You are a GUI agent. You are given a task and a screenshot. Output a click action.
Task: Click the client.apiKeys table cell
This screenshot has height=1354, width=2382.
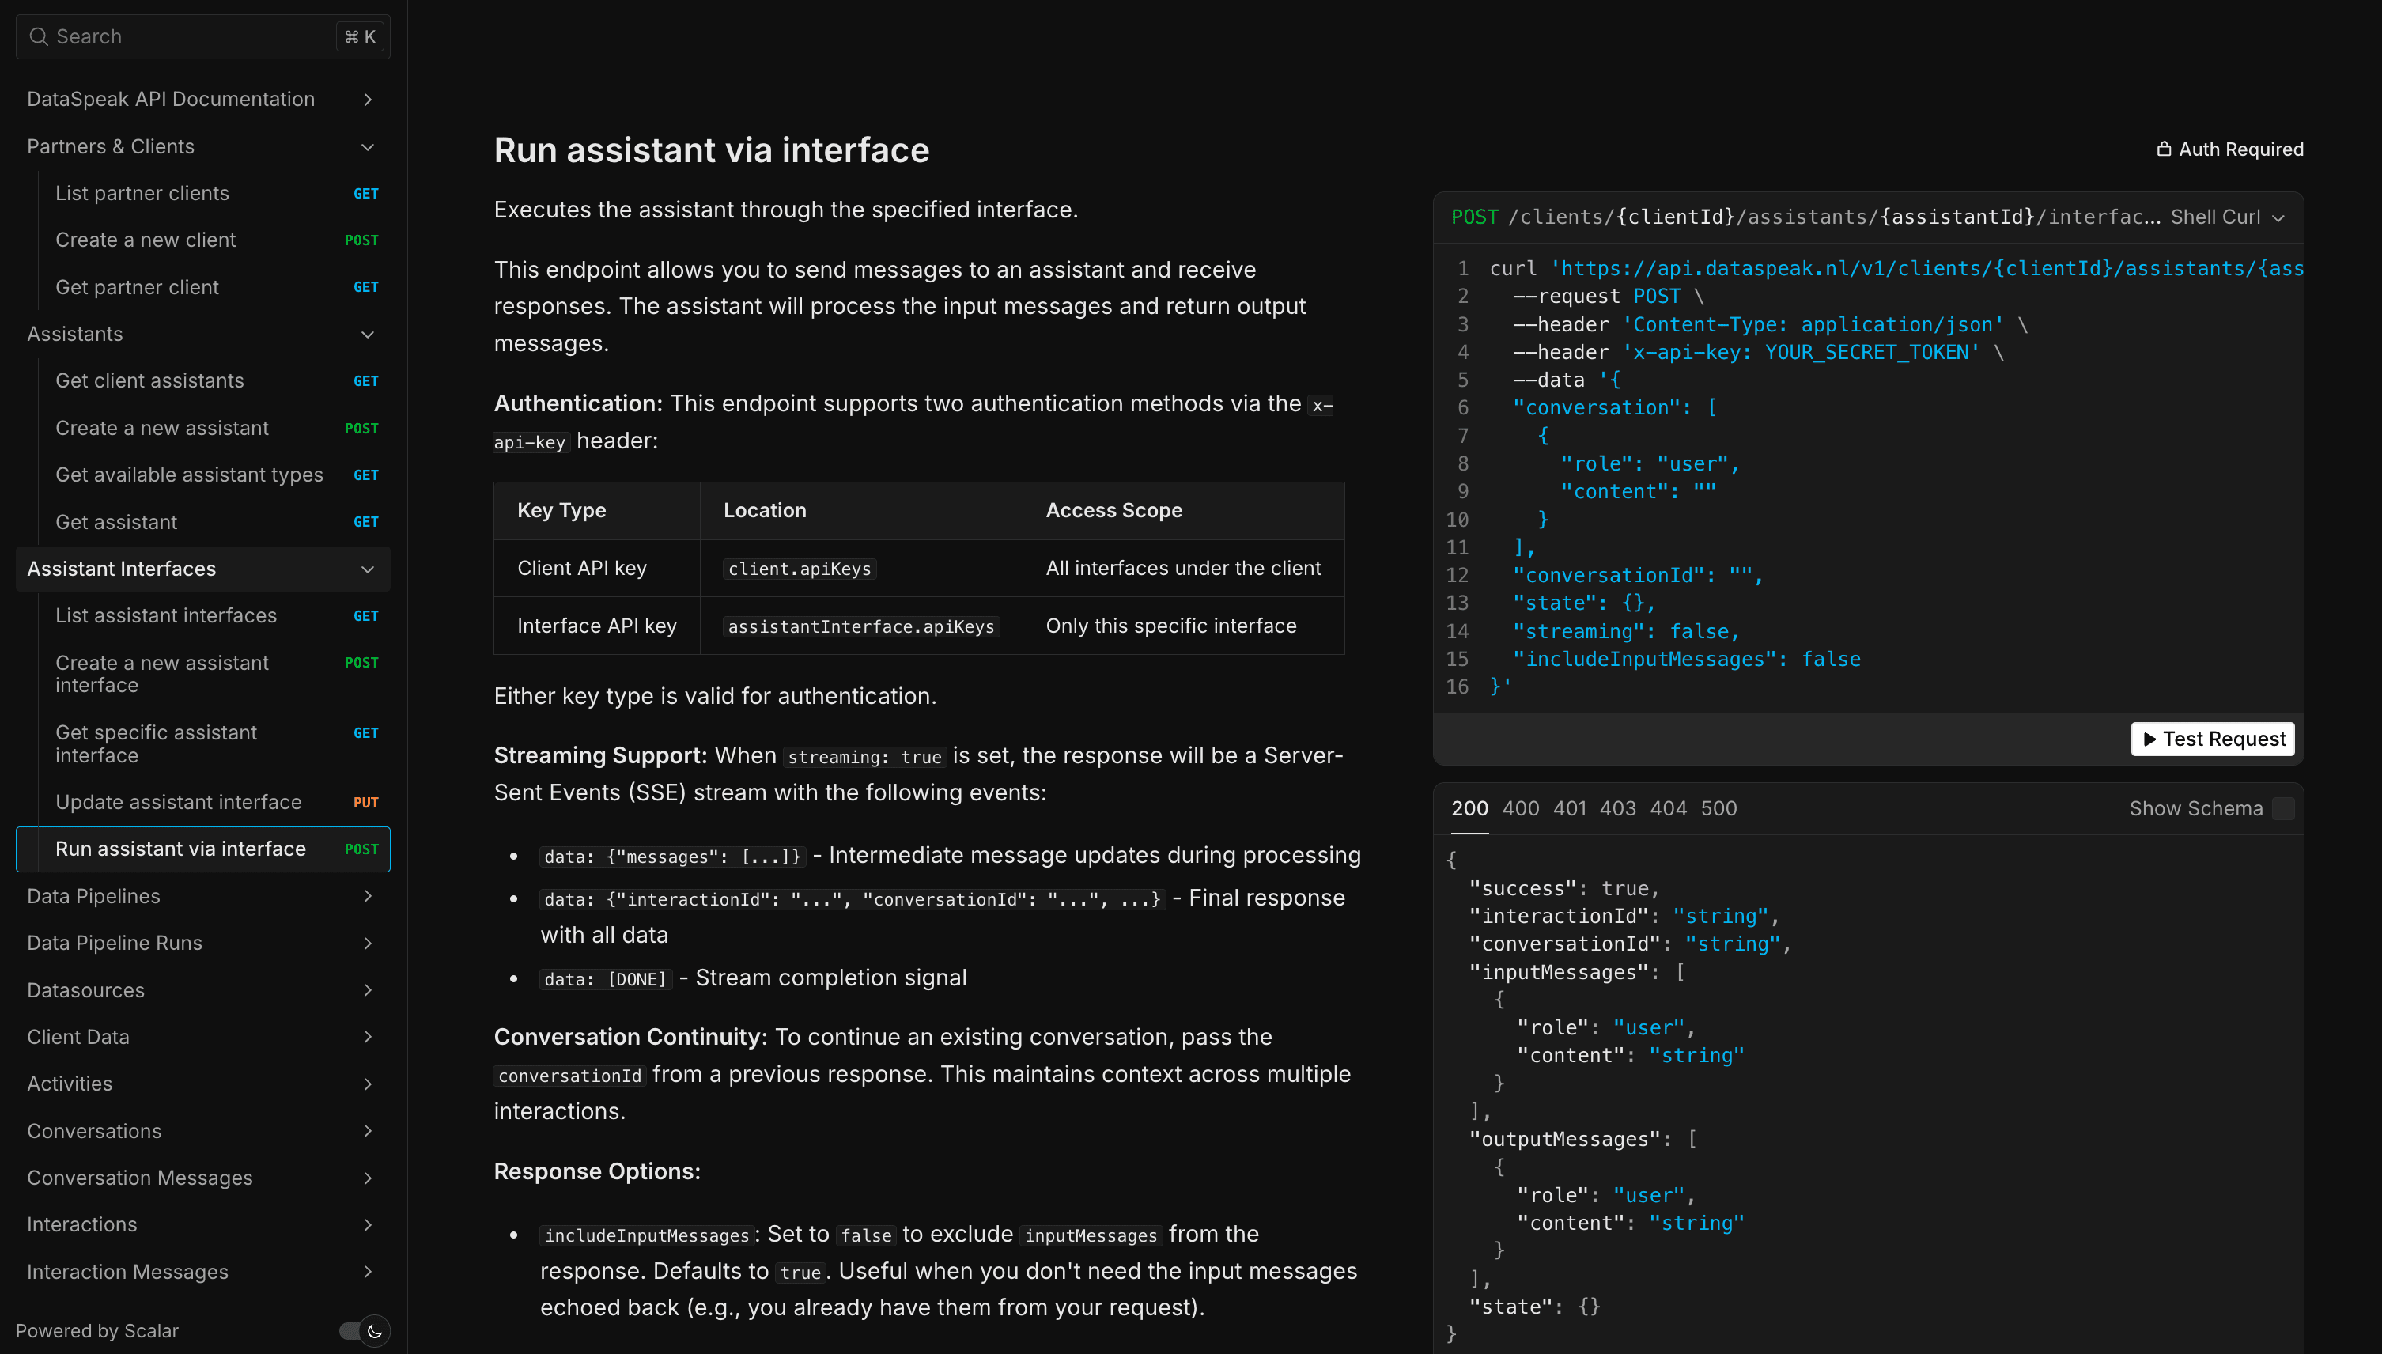coord(861,568)
